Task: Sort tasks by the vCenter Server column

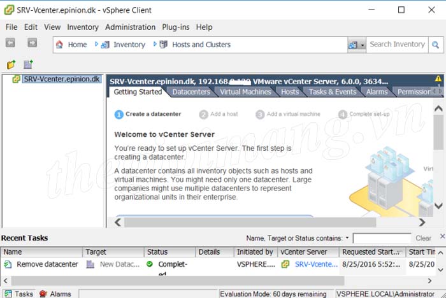Action: click(308, 252)
